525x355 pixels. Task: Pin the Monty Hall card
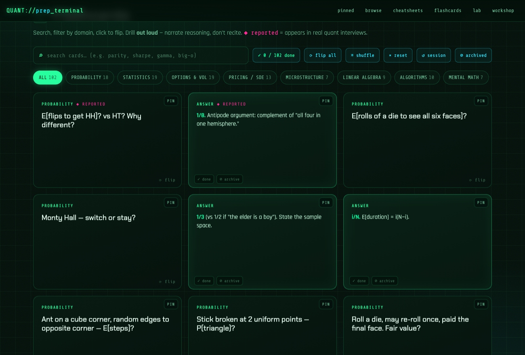pos(171,203)
